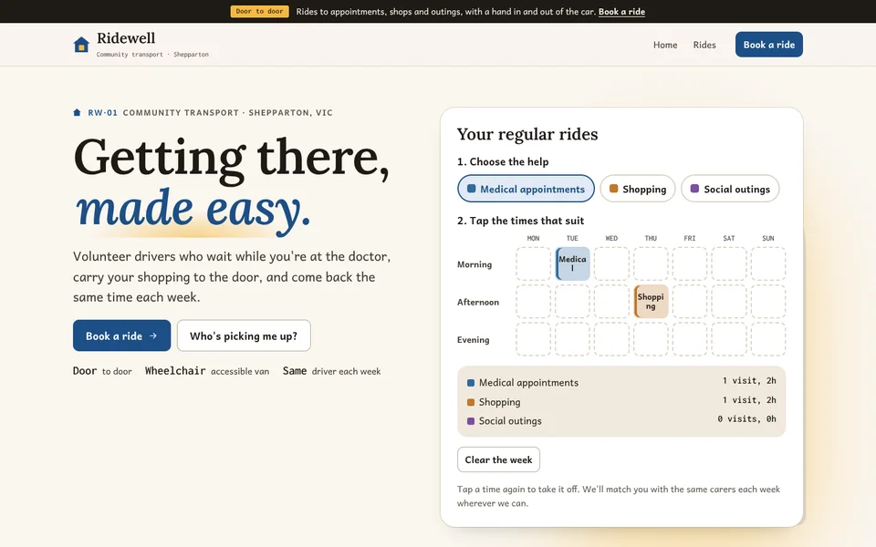Click the "0 visits, 0h" value for Social outings
Screen dimensions: 876x547
(x=746, y=418)
